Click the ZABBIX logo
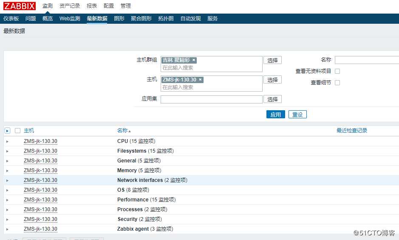This screenshot has width=399, height=240. coord(20,6)
